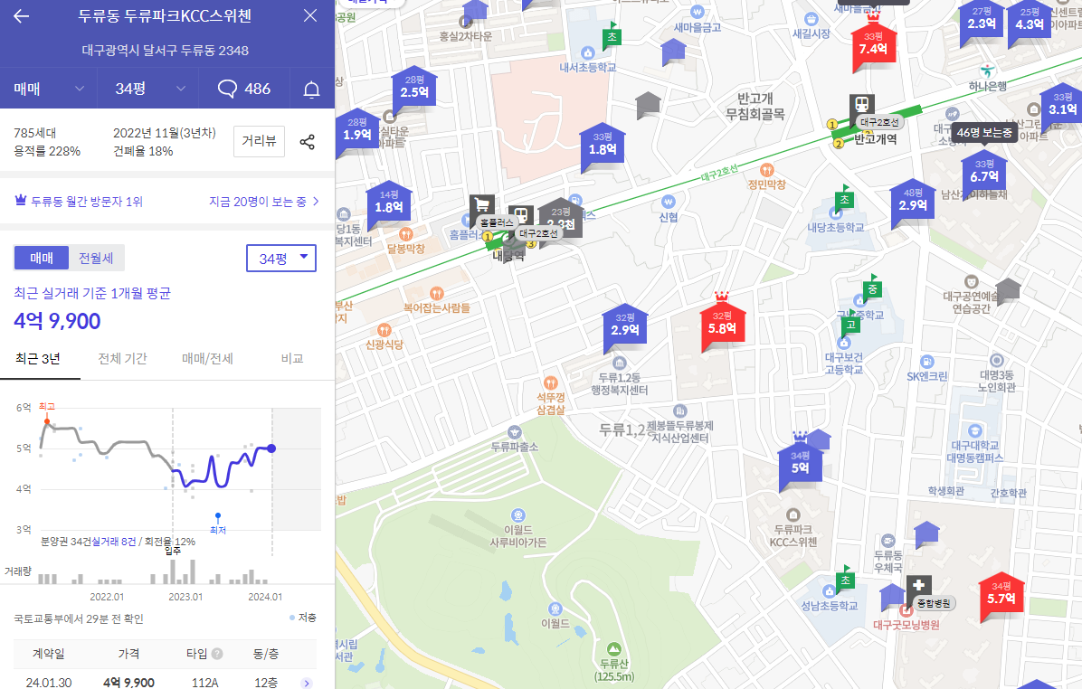Keep 매매 selected in the mode toggle
Screen dimensions: 1082x689
(40, 258)
